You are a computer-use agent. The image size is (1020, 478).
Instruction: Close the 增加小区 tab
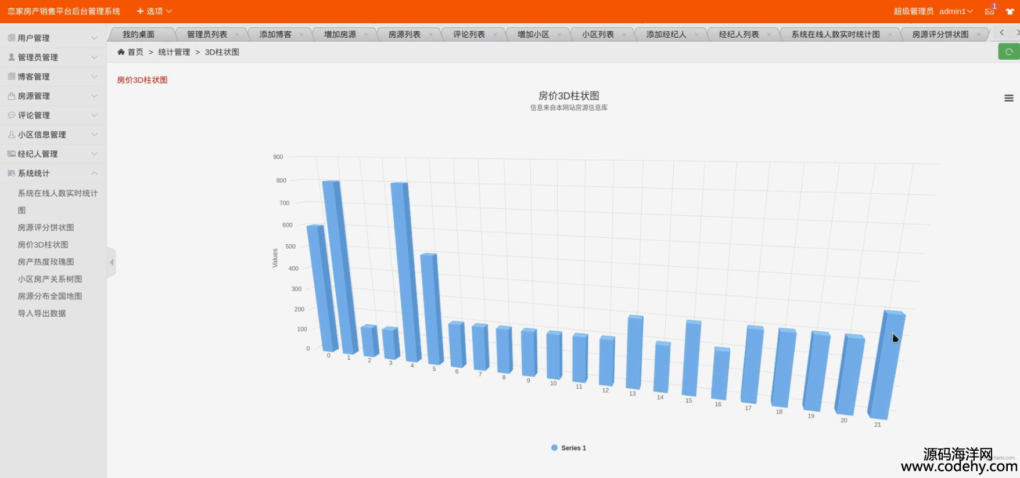coord(559,34)
